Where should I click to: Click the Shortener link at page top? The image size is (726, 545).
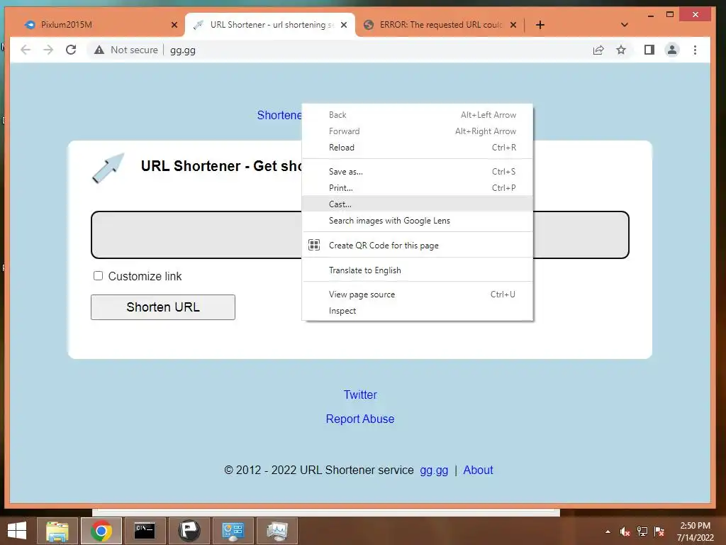tap(279, 115)
